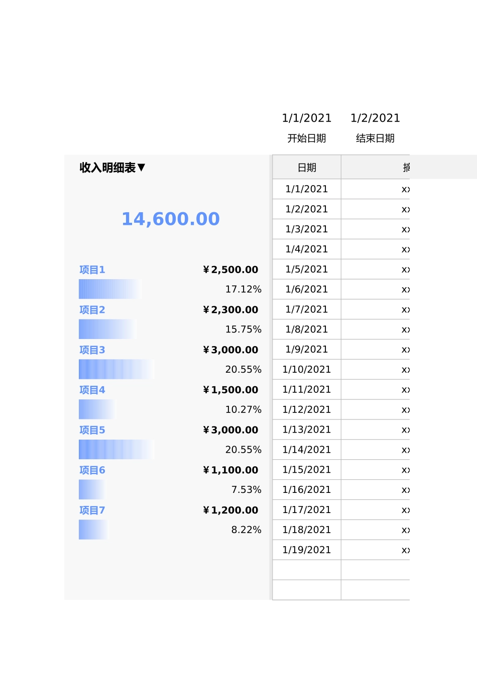Click the end date 1/2/2021 field
This screenshot has width=477, height=676.
[375, 118]
